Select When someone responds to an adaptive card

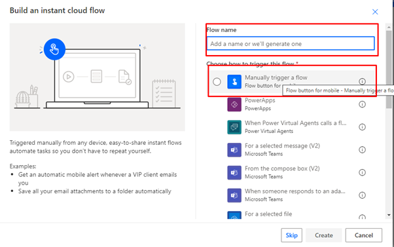[295, 191]
